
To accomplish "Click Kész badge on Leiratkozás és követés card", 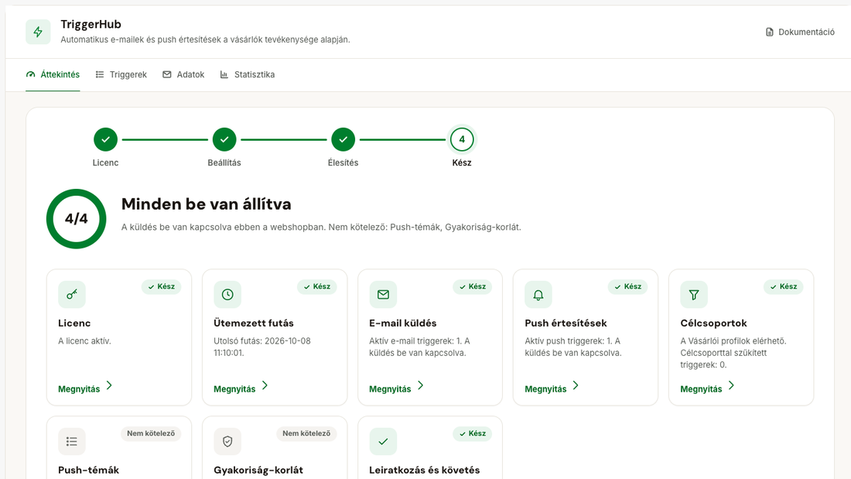I will (x=472, y=433).
